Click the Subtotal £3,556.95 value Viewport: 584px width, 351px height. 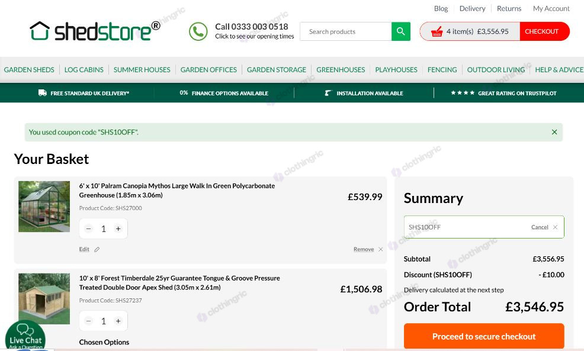pos(548,259)
